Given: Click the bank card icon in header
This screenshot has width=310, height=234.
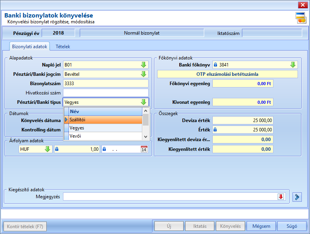Looking at the screenshot, I should (x=301, y=18).
